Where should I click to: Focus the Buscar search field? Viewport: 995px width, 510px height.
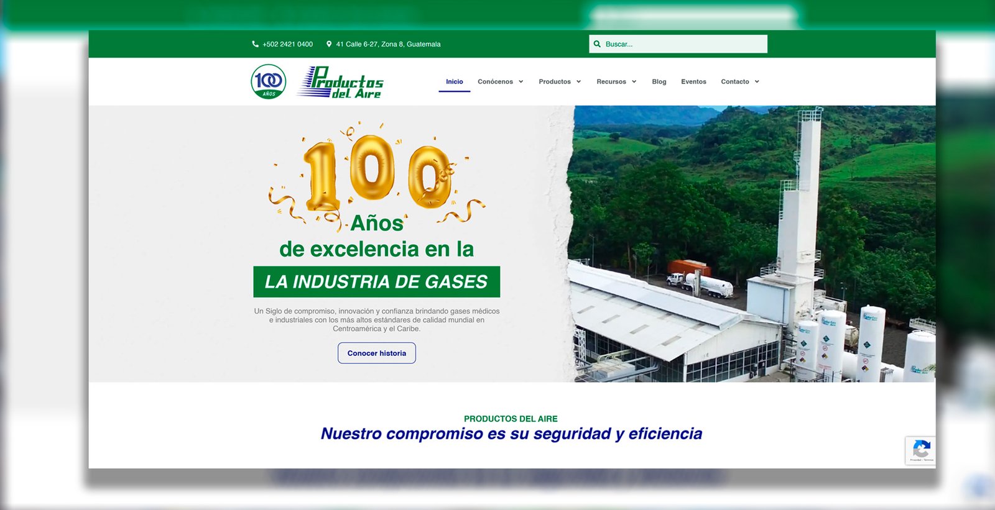click(684, 44)
